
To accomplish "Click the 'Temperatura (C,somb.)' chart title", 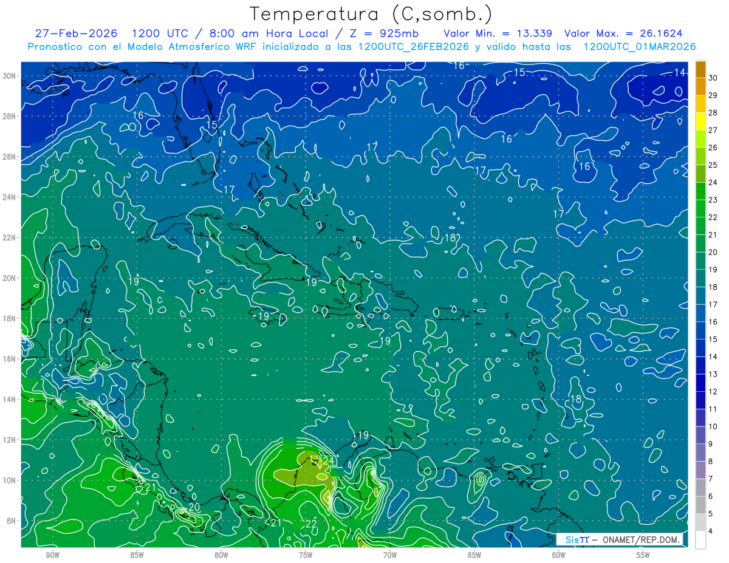I will [371, 14].
